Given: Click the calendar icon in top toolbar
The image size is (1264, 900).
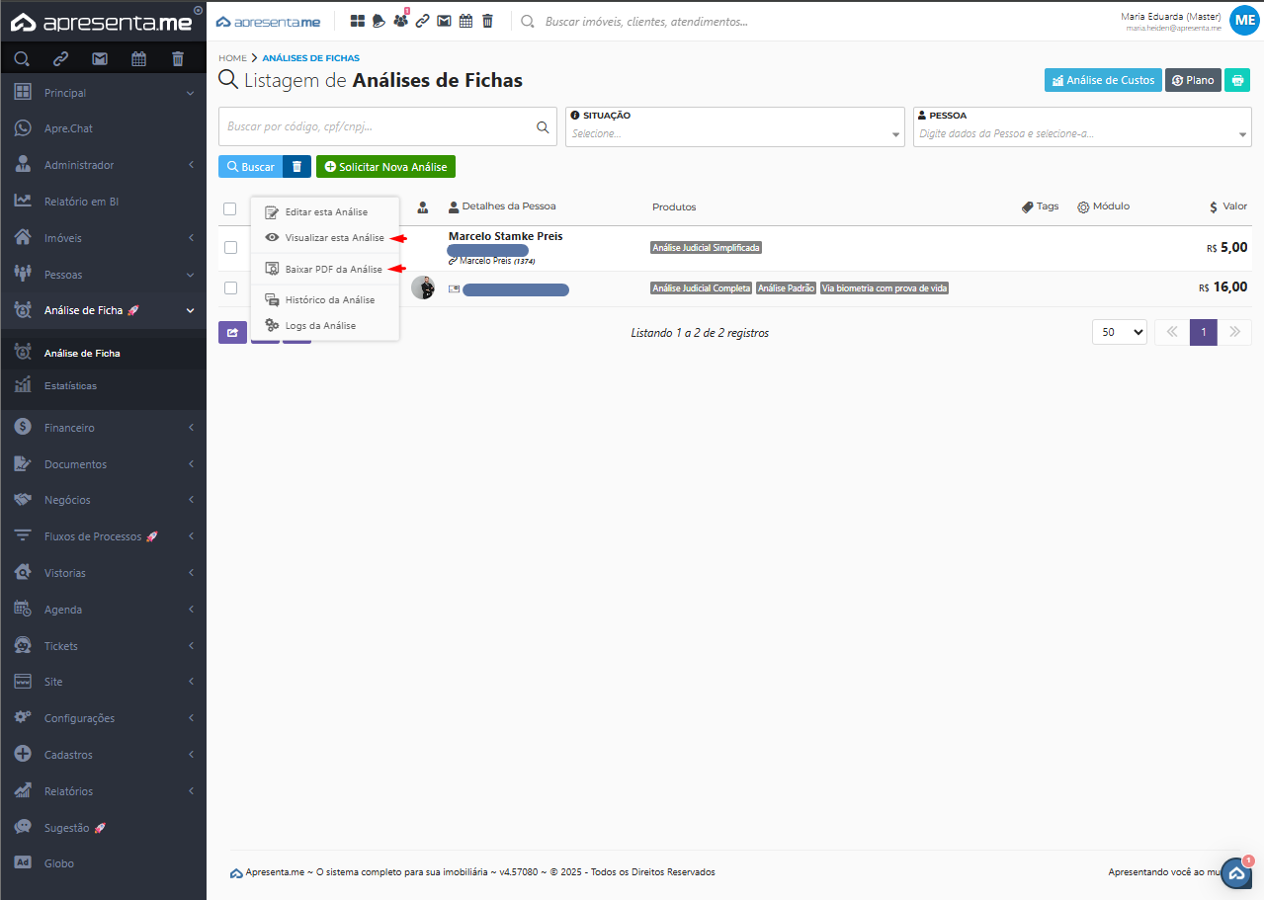Looking at the screenshot, I should tap(465, 21).
